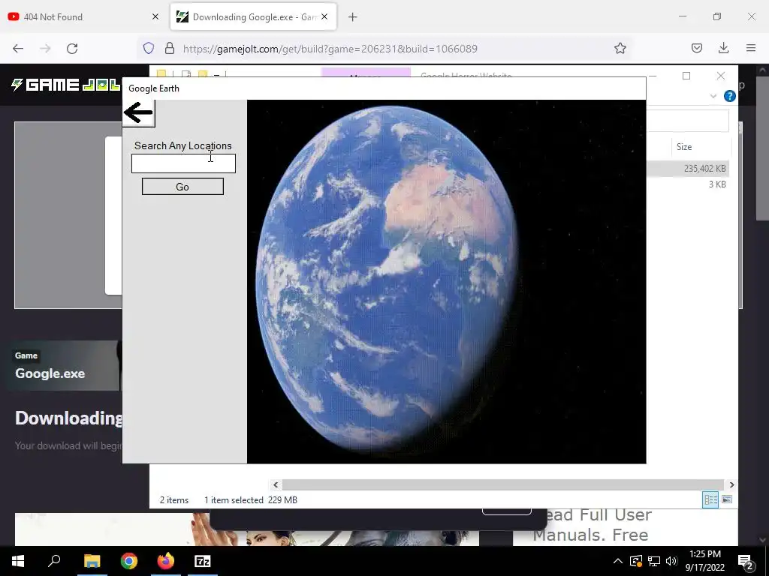
Task: Select the 235,402 KB file row
Action: pos(688,169)
